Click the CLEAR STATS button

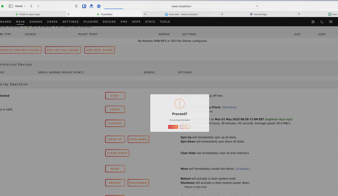click(x=117, y=153)
